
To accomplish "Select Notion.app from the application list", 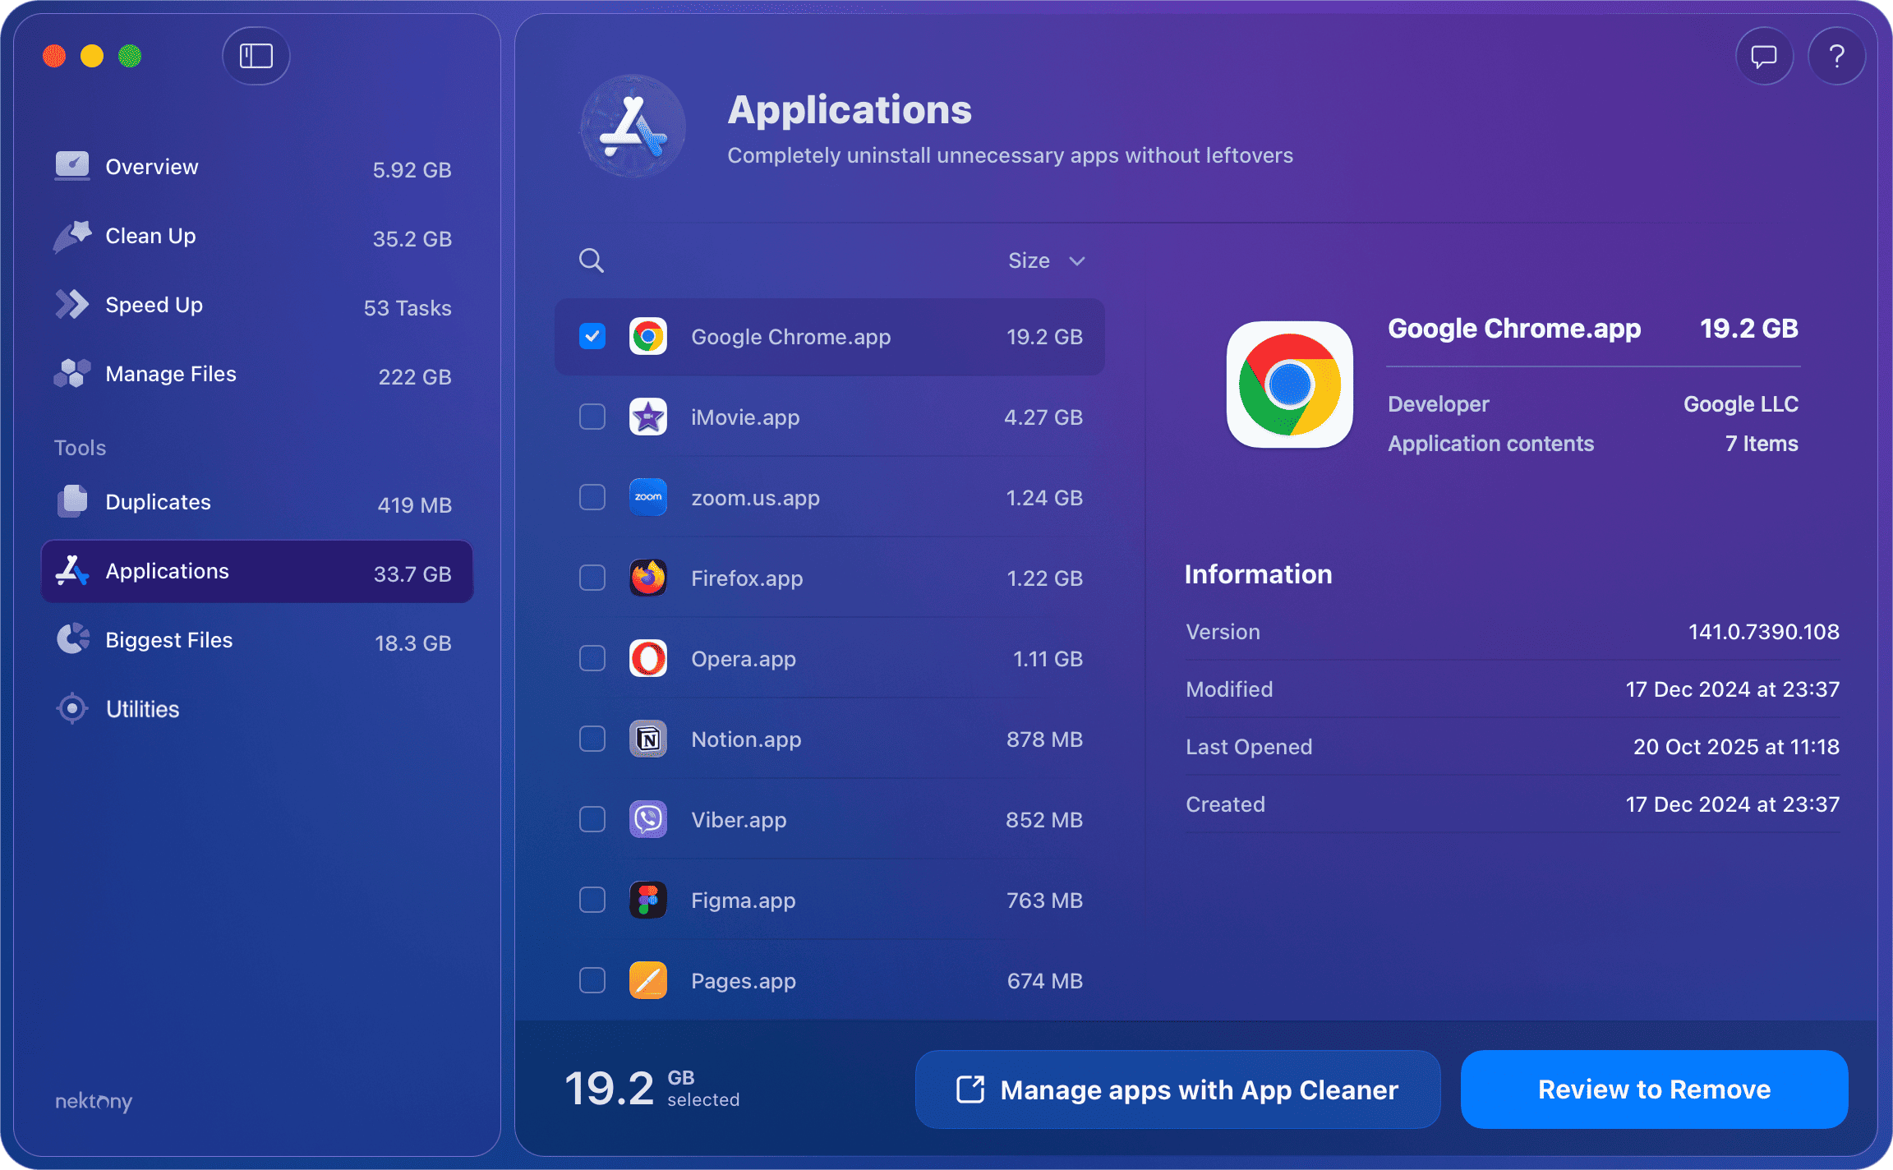I will (746, 739).
